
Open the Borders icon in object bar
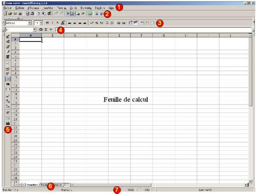(x=131, y=23)
